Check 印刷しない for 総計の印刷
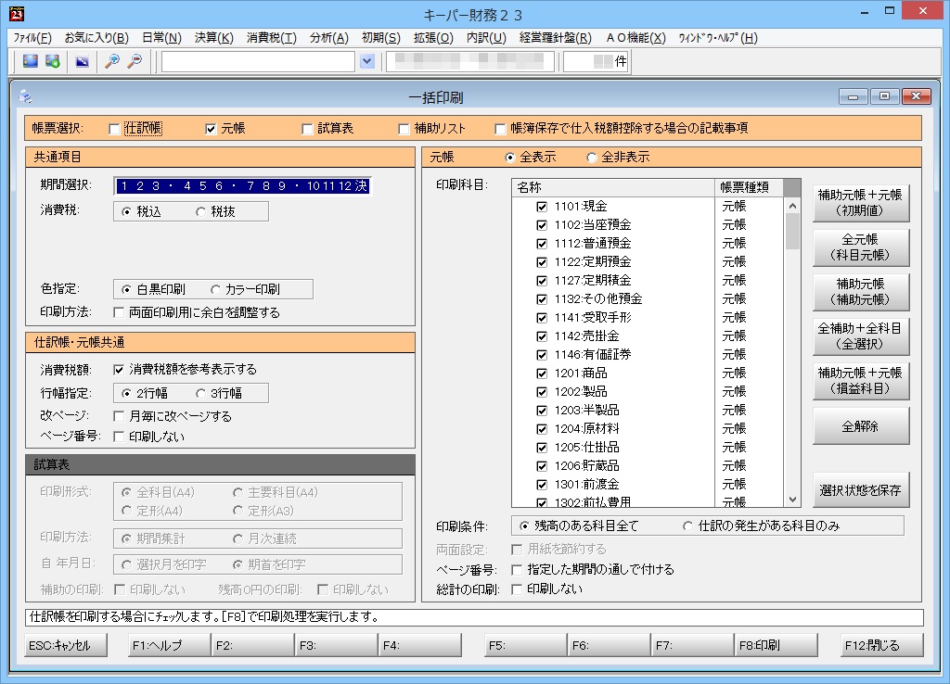This screenshot has height=684, width=950. (517, 589)
